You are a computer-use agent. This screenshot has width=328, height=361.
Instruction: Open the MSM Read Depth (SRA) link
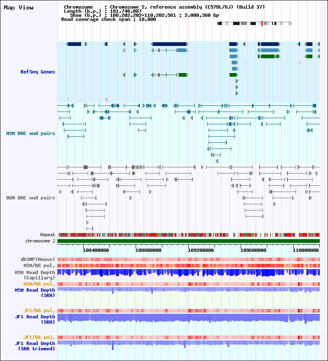[35, 292]
